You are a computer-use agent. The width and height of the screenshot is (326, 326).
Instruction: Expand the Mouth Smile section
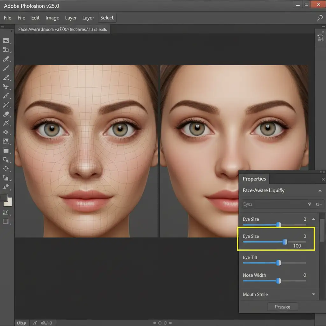pos(314,294)
